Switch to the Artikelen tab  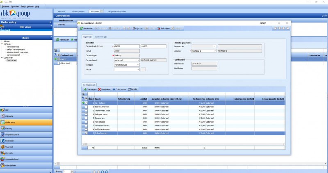(x=61, y=11)
